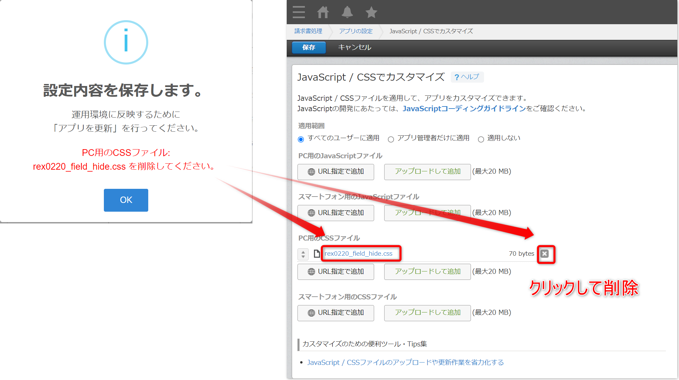Open JavaScriptコーディングガイドライン link
679x380 pixels.
pos(464,109)
